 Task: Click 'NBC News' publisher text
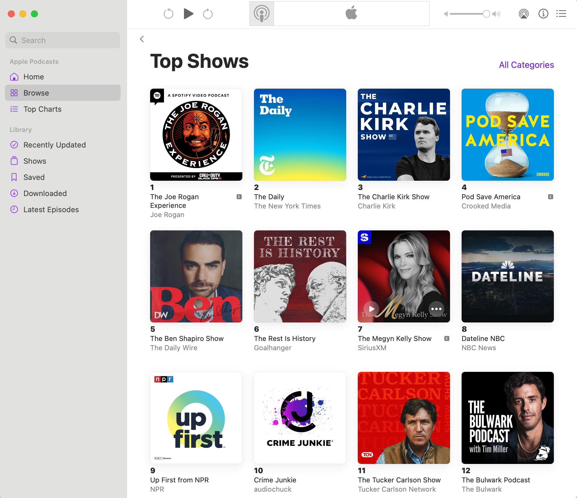[479, 348]
